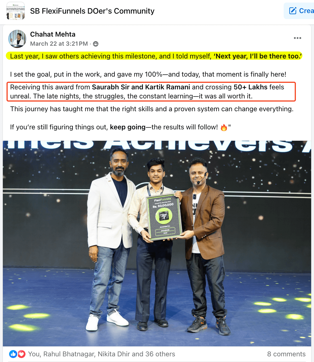Open the award ceremony photo
The image size is (314, 362).
[157, 243]
